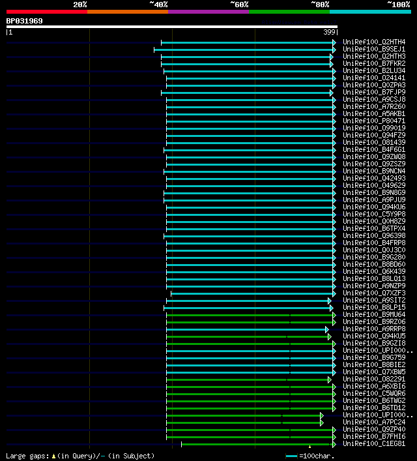Click the 100char scale bar in the legend
This screenshot has width=417, height=461.
click(x=291, y=456)
